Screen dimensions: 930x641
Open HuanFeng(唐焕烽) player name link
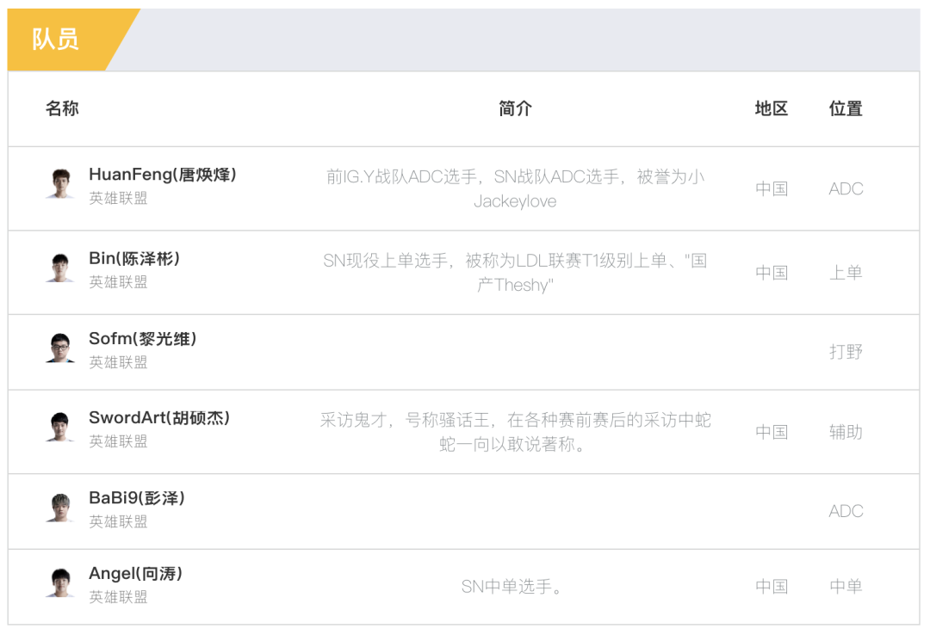tap(163, 175)
